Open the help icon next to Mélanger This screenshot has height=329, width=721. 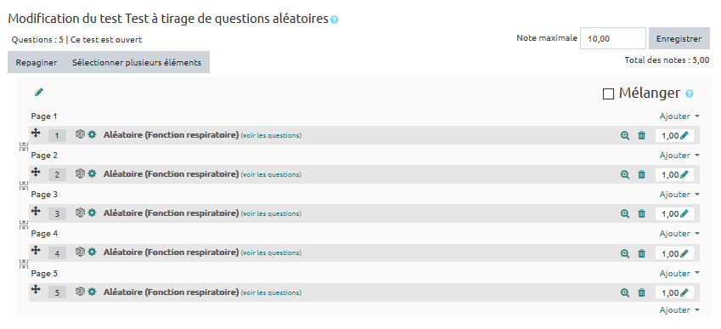pyautogui.click(x=689, y=94)
